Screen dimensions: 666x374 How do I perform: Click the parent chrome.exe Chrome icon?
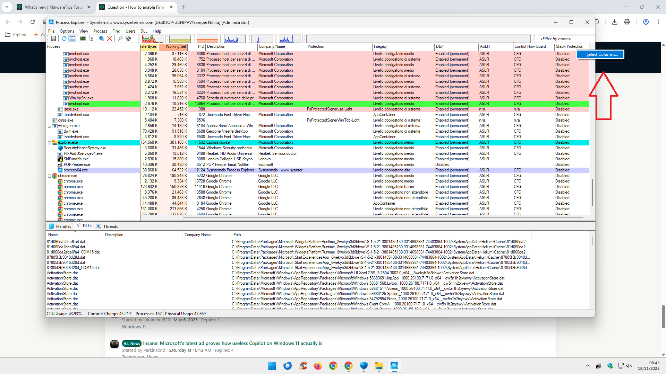coord(55,176)
